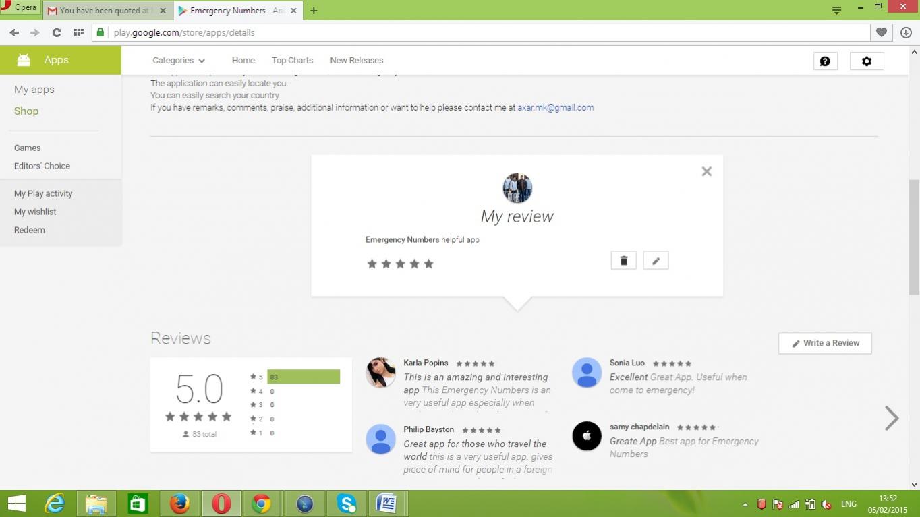Open Skype from taskbar

[x=347, y=504]
